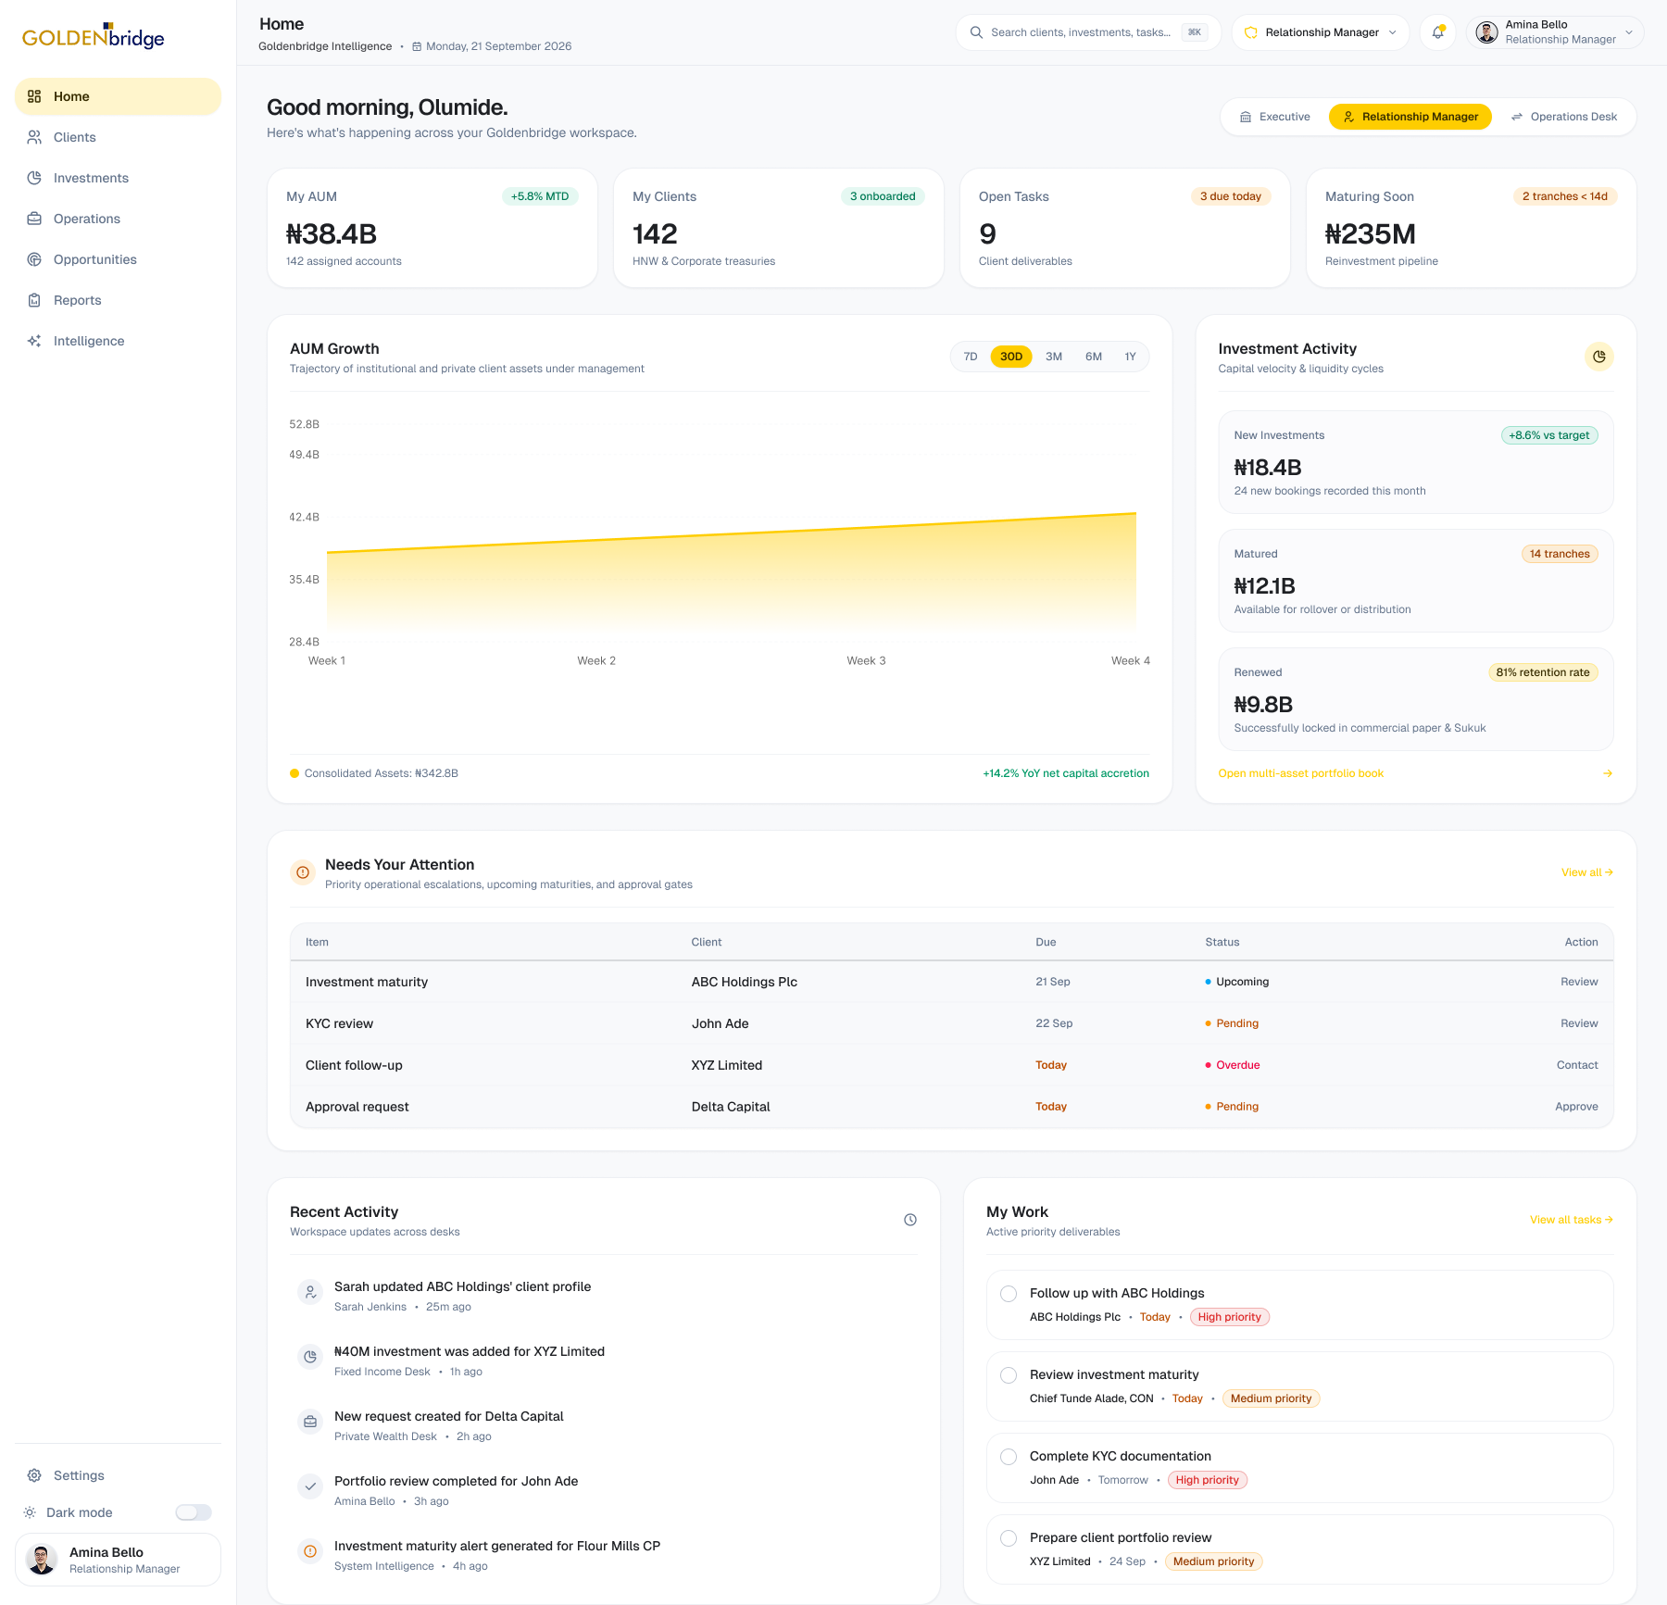Image resolution: width=1667 pixels, height=1605 pixels.
Task: Click the search magnifier icon
Action: pyautogui.click(x=976, y=32)
